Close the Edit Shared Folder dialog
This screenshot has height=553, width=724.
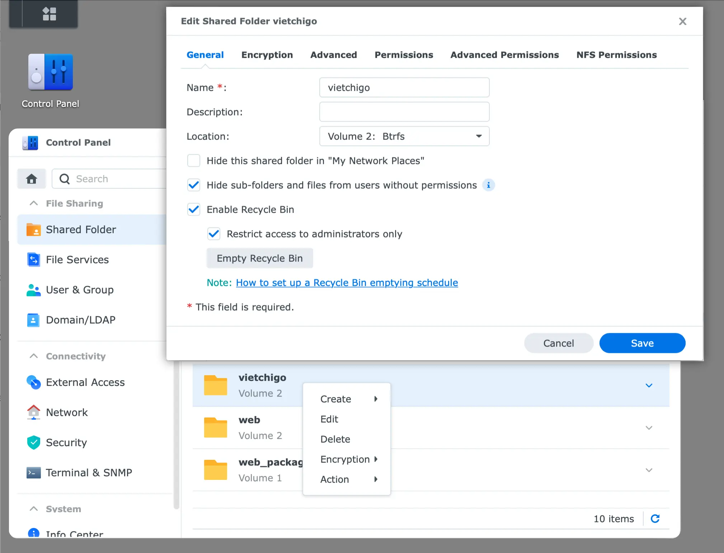(x=682, y=22)
